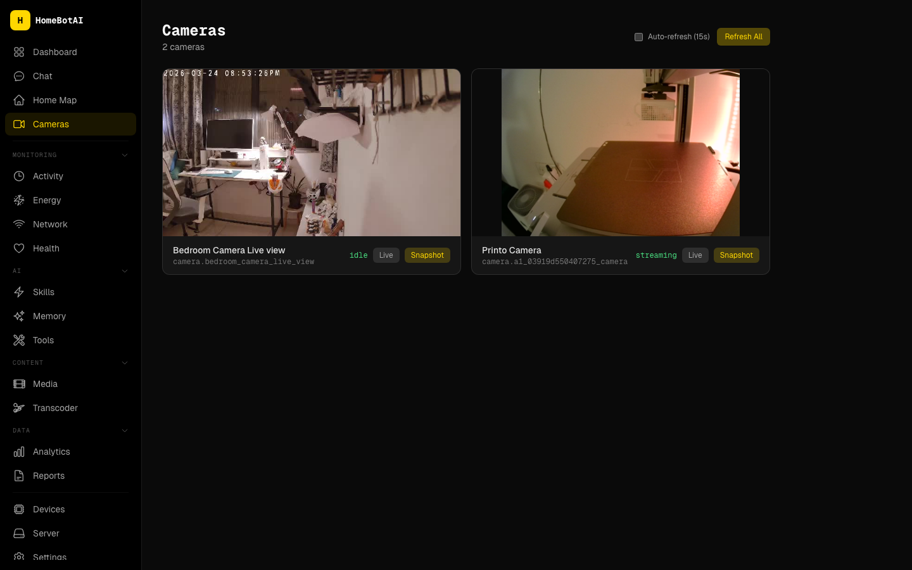Open the Network wifi icon

click(x=19, y=224)
